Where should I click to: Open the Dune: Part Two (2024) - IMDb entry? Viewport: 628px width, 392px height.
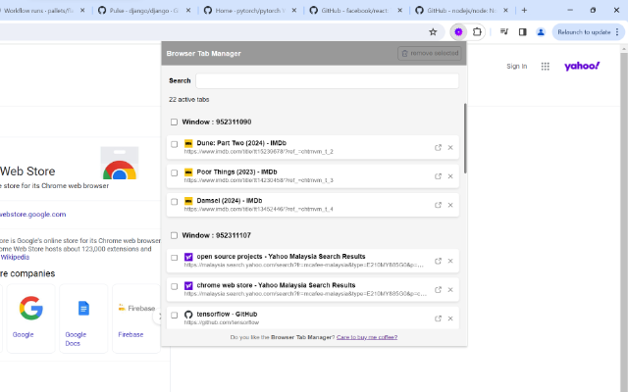313,147
